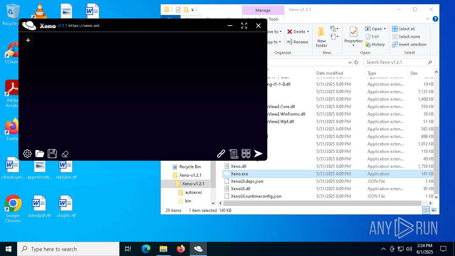Execute script with the arrow icon
The height and width of the screenshot is (256, 455).
[258, 154]
